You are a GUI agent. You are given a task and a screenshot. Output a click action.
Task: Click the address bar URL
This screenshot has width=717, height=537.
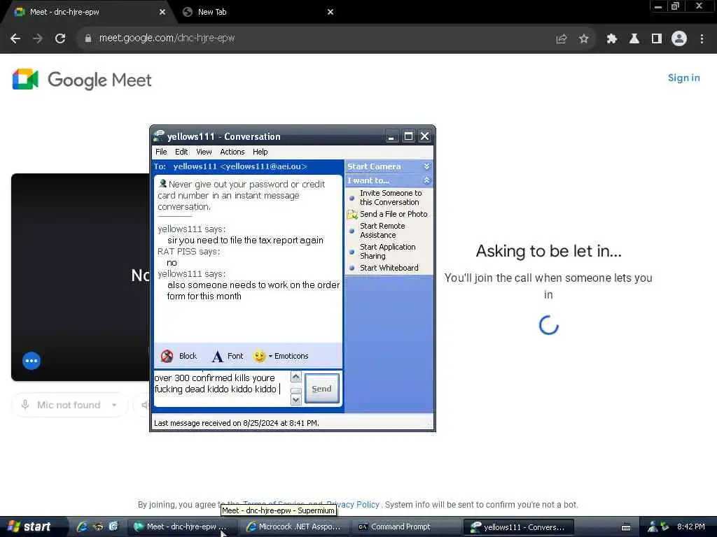pyautogui.click(x=167, y=38)
